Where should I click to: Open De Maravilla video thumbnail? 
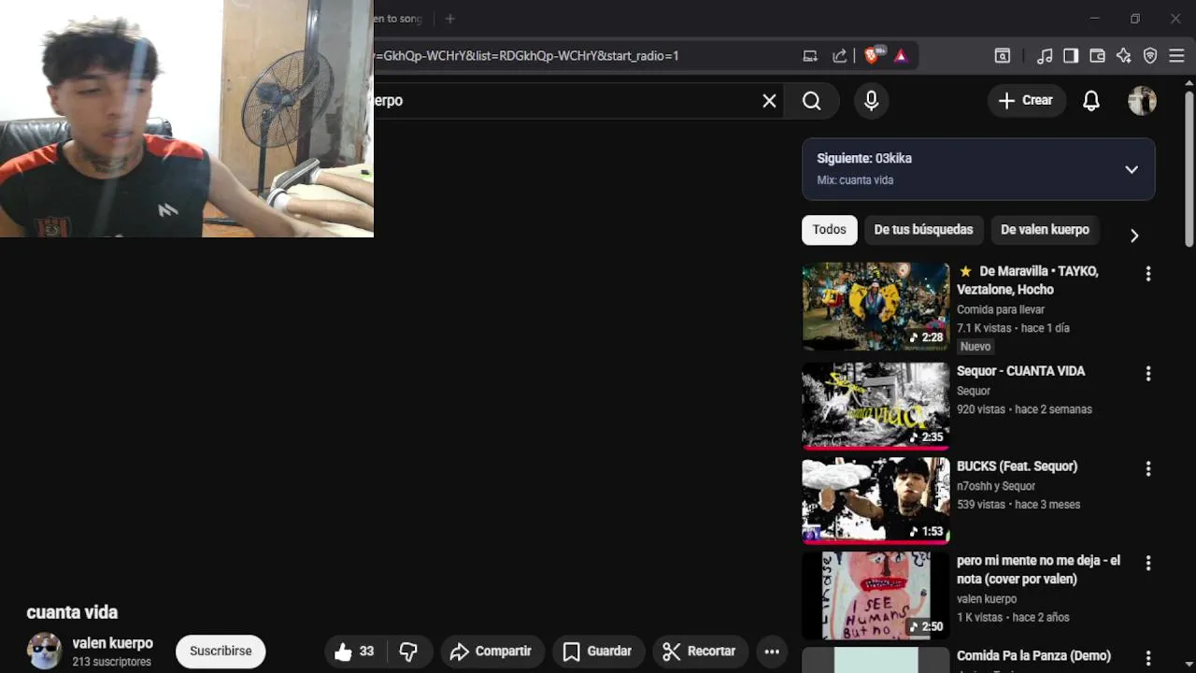click(x=876, y=307)
